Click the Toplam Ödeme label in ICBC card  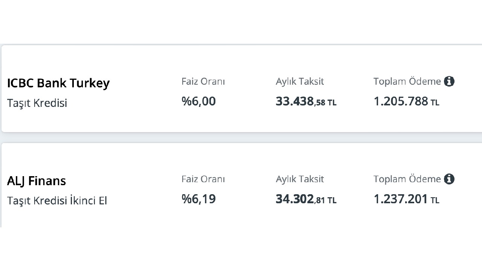(407, 81)
